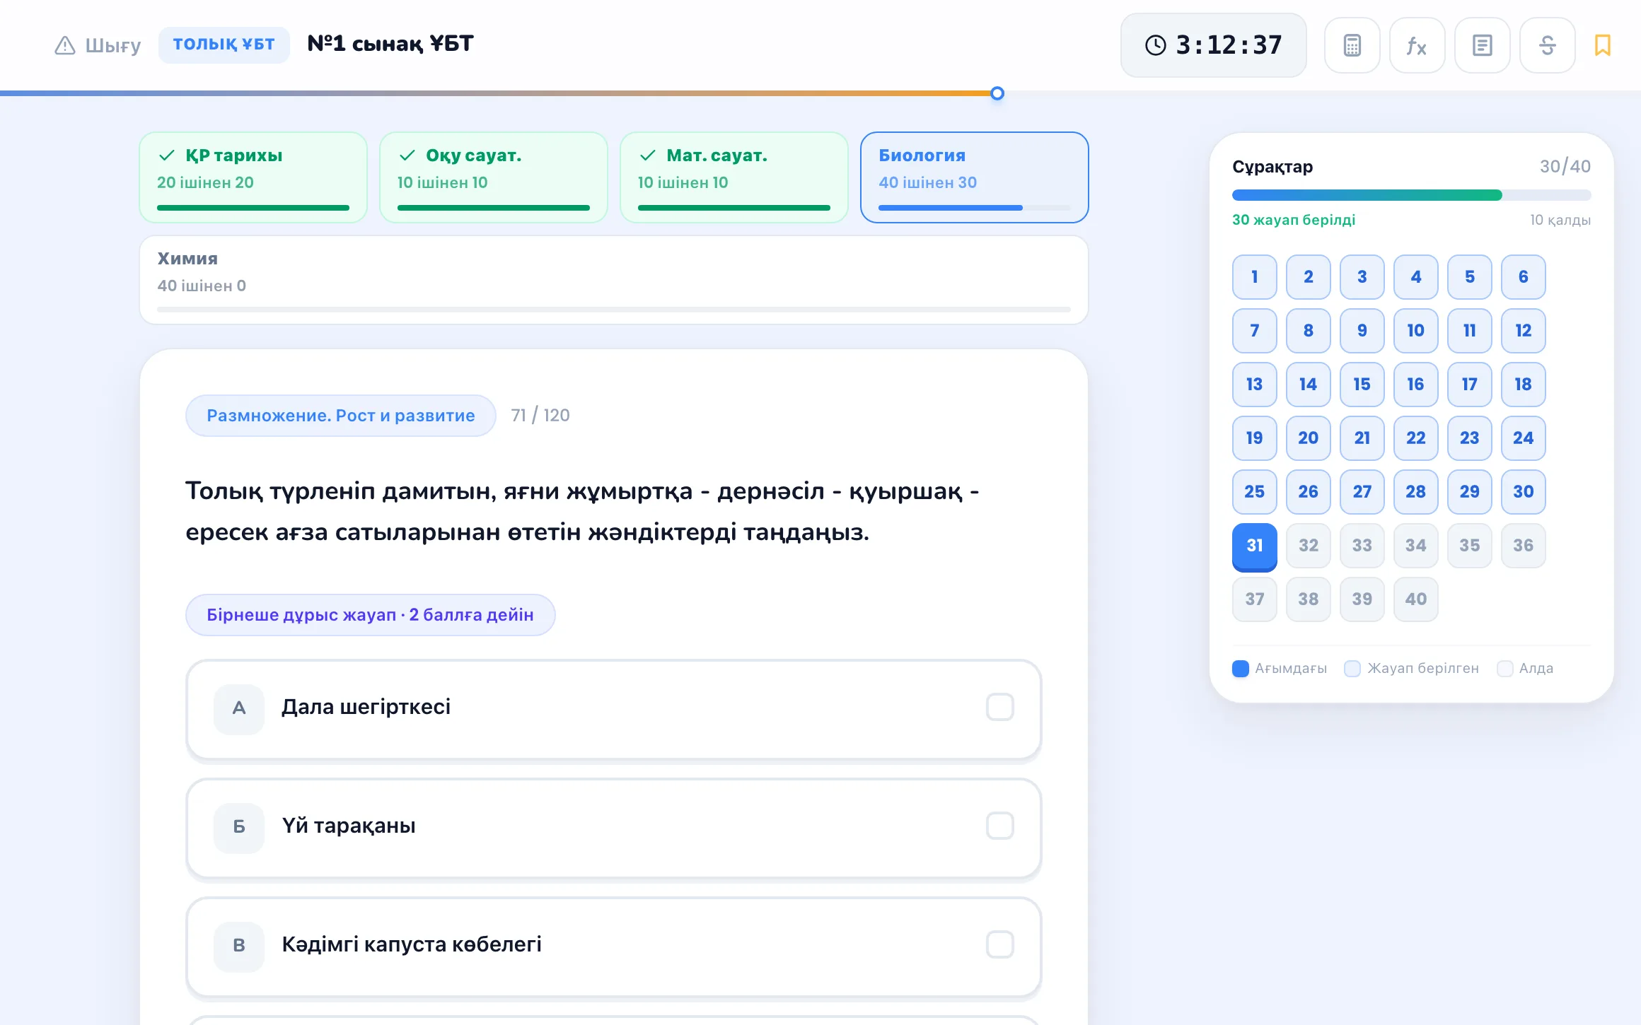Click the Сұрақтар answered progress bar
The height and width of the screenshot is (1025, 1641).
[x=1411, y=195]
